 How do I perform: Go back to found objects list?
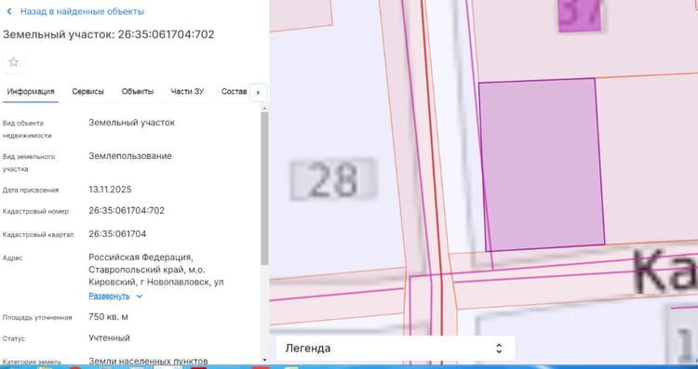tap(82, 11)
